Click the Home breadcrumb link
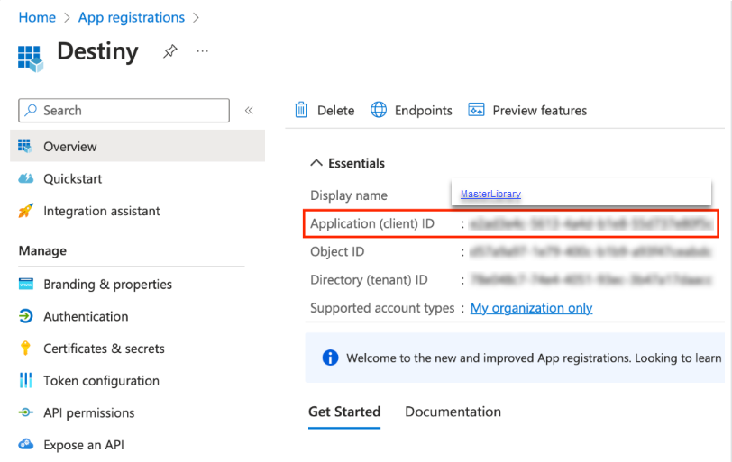The width and height of the screenshot is (732, 462). (37, 17)
